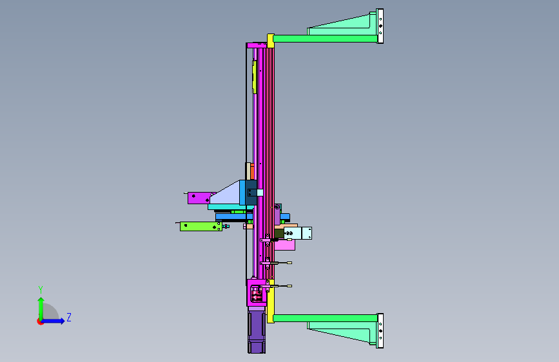Image resolution: width=559 pixels, height=362 pixels.
Task: Select the top yellow connector block
Action: [x=271, y=41]
